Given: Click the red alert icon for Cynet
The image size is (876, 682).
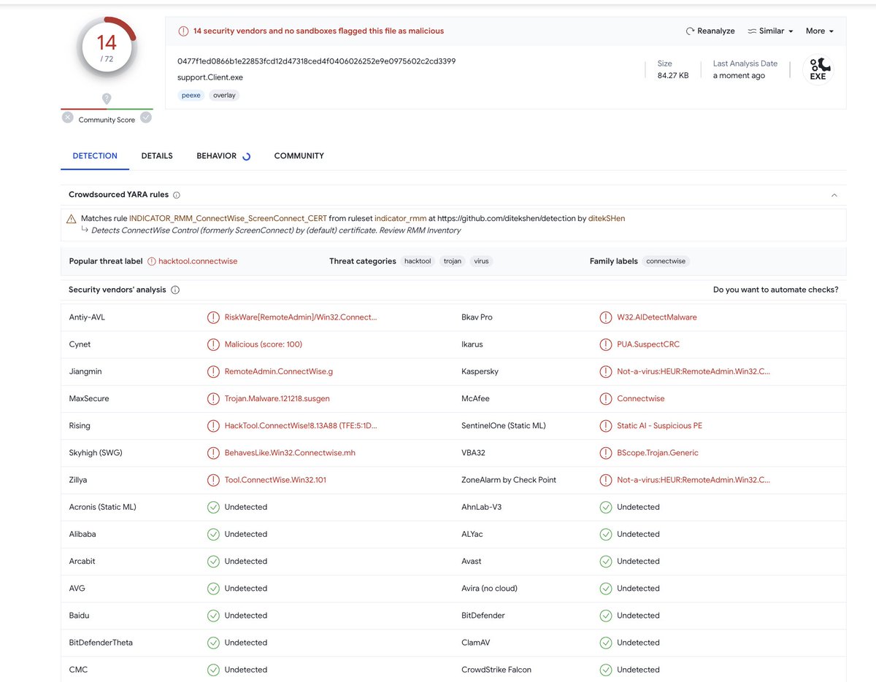Looking at the screenshot, I should pos(213,344).
